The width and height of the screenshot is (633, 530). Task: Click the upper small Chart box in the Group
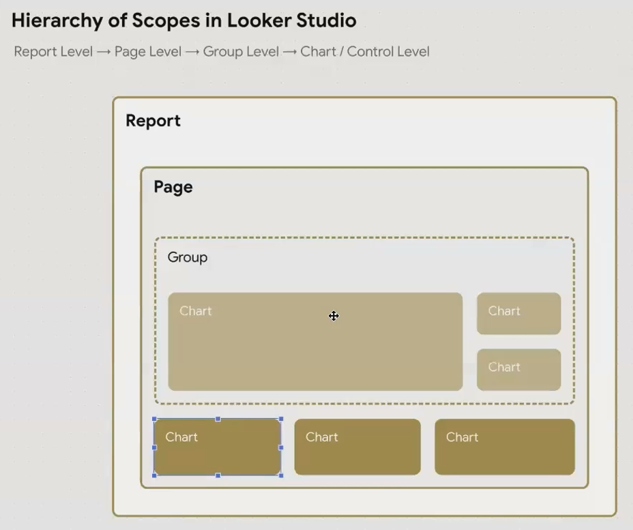(519, 314)
